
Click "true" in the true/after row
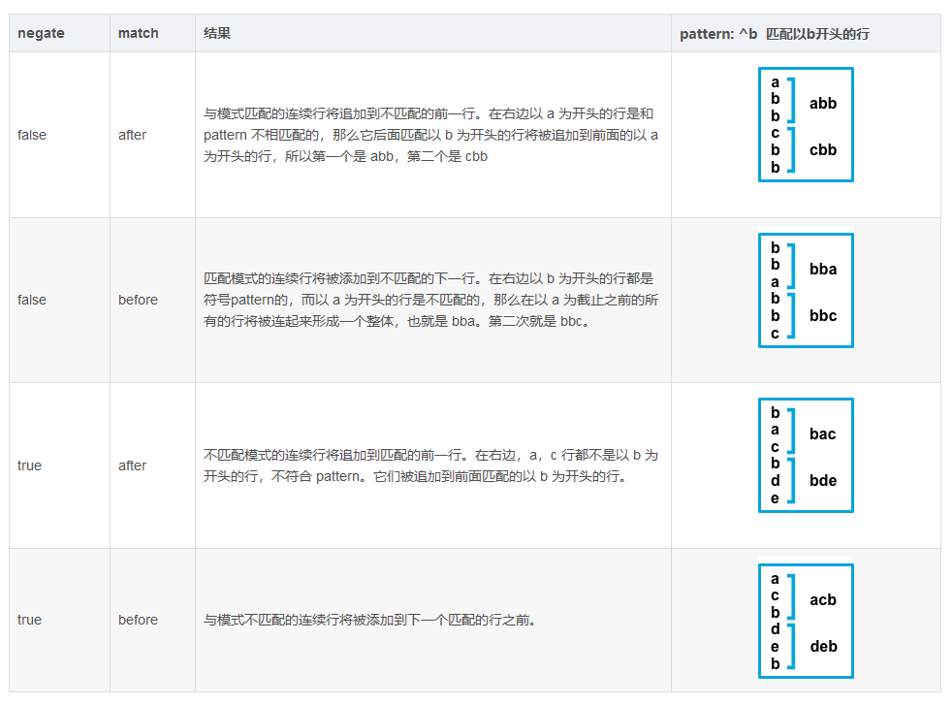pos(29,465)
